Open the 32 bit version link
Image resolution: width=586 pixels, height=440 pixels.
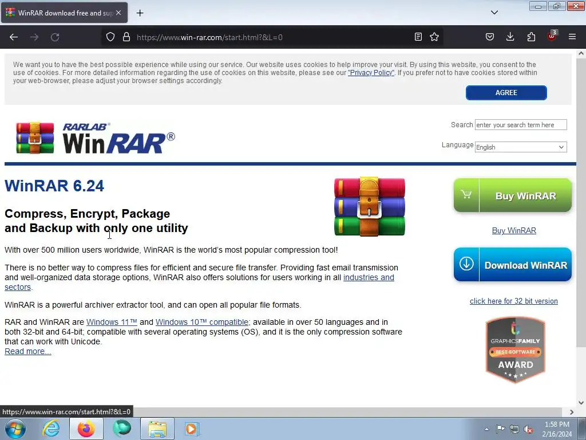[x=513, y=301]
